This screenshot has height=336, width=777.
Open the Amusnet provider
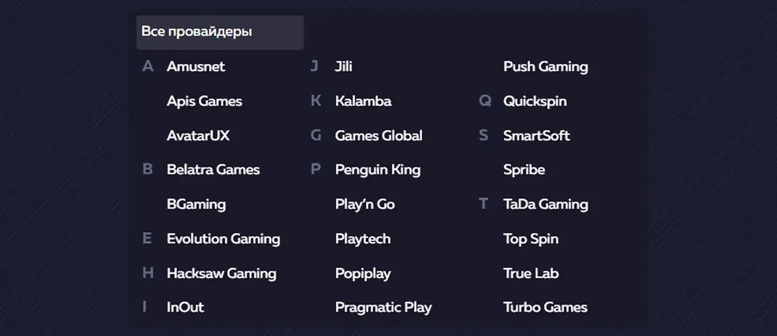[x=196, y=67]
